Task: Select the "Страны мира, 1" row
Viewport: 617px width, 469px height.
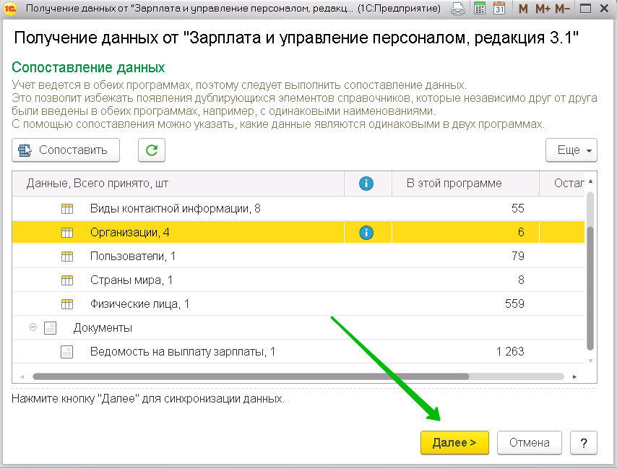Action: coord(298,280)
